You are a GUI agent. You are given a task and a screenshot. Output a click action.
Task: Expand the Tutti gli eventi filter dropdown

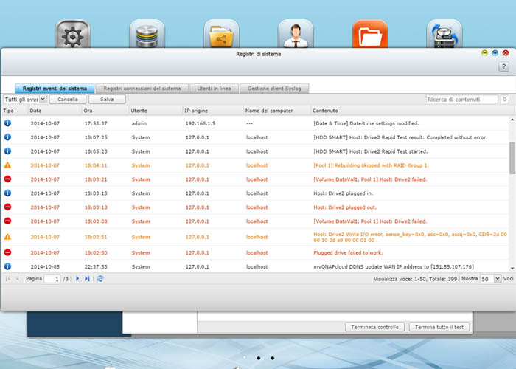pos(43,99)
